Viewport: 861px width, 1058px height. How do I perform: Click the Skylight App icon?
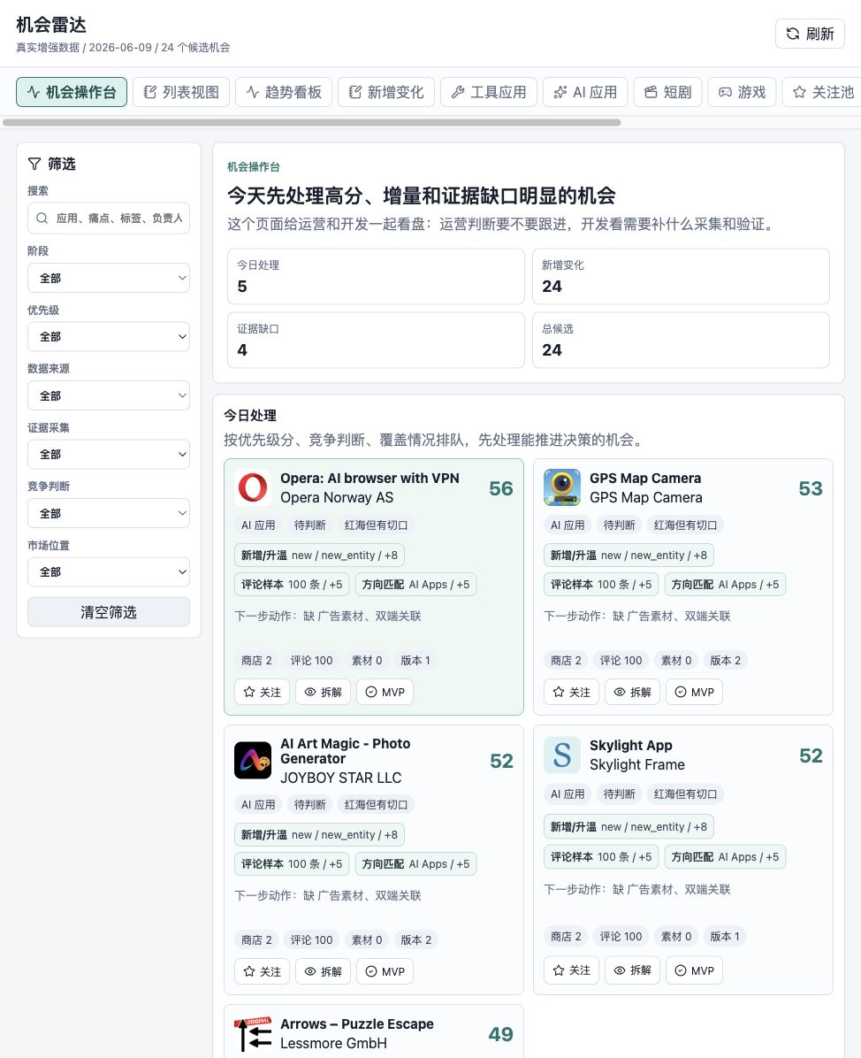[x=562, y=755]
